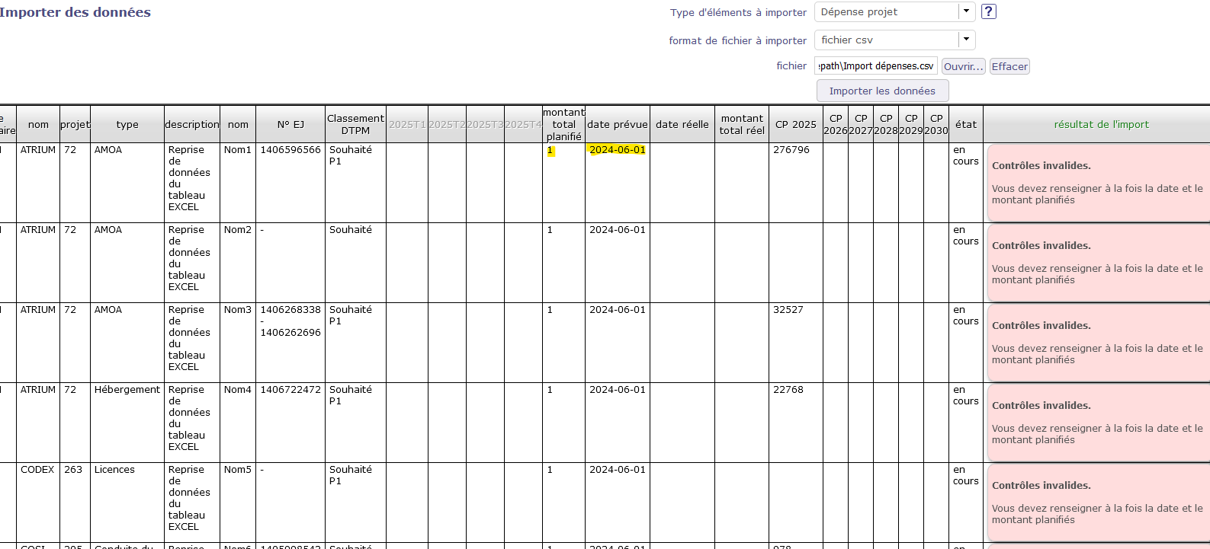The height and width of the screenshot is (549, 1210).
Task: Select the 'Dépense projet' combo box field
Action: pyautogui.click(x=886, y=12)
